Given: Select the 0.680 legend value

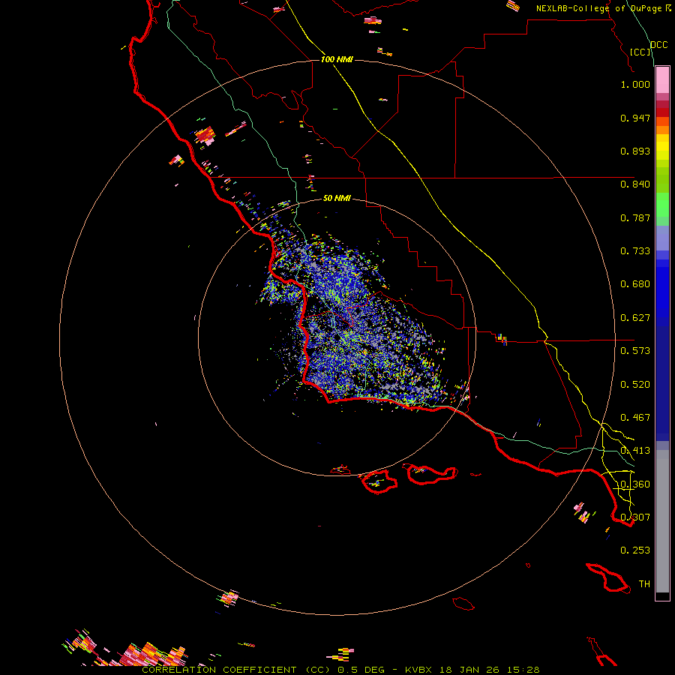Looking at the screenshot, I should point(635,284).
